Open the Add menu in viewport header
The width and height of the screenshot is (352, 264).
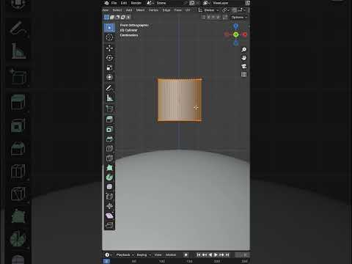point(129,10)
